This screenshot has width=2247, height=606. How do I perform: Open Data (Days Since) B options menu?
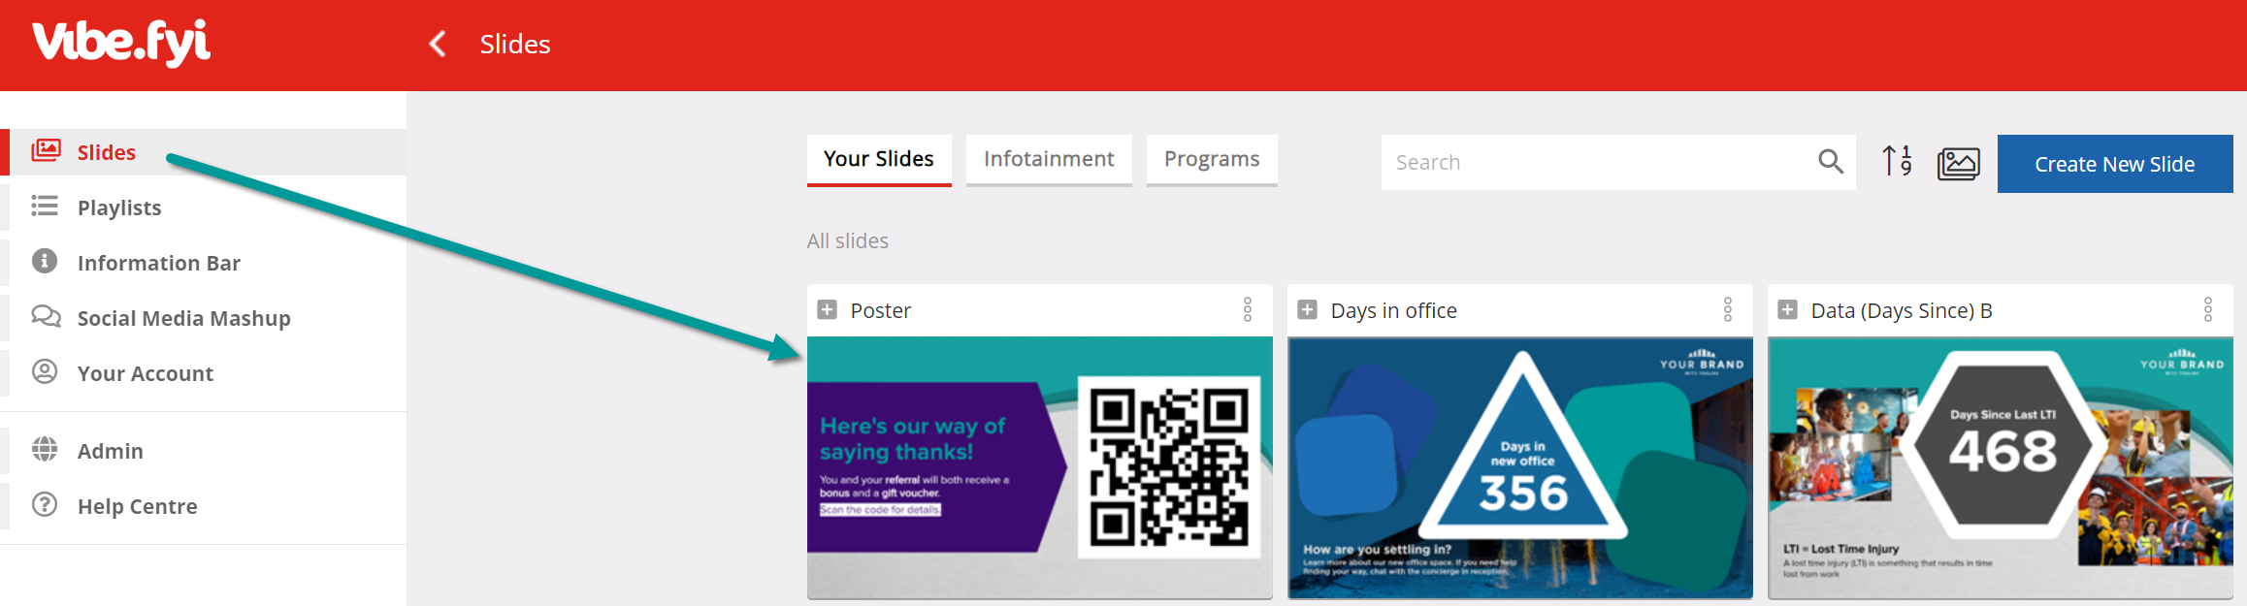(2208, 310)
